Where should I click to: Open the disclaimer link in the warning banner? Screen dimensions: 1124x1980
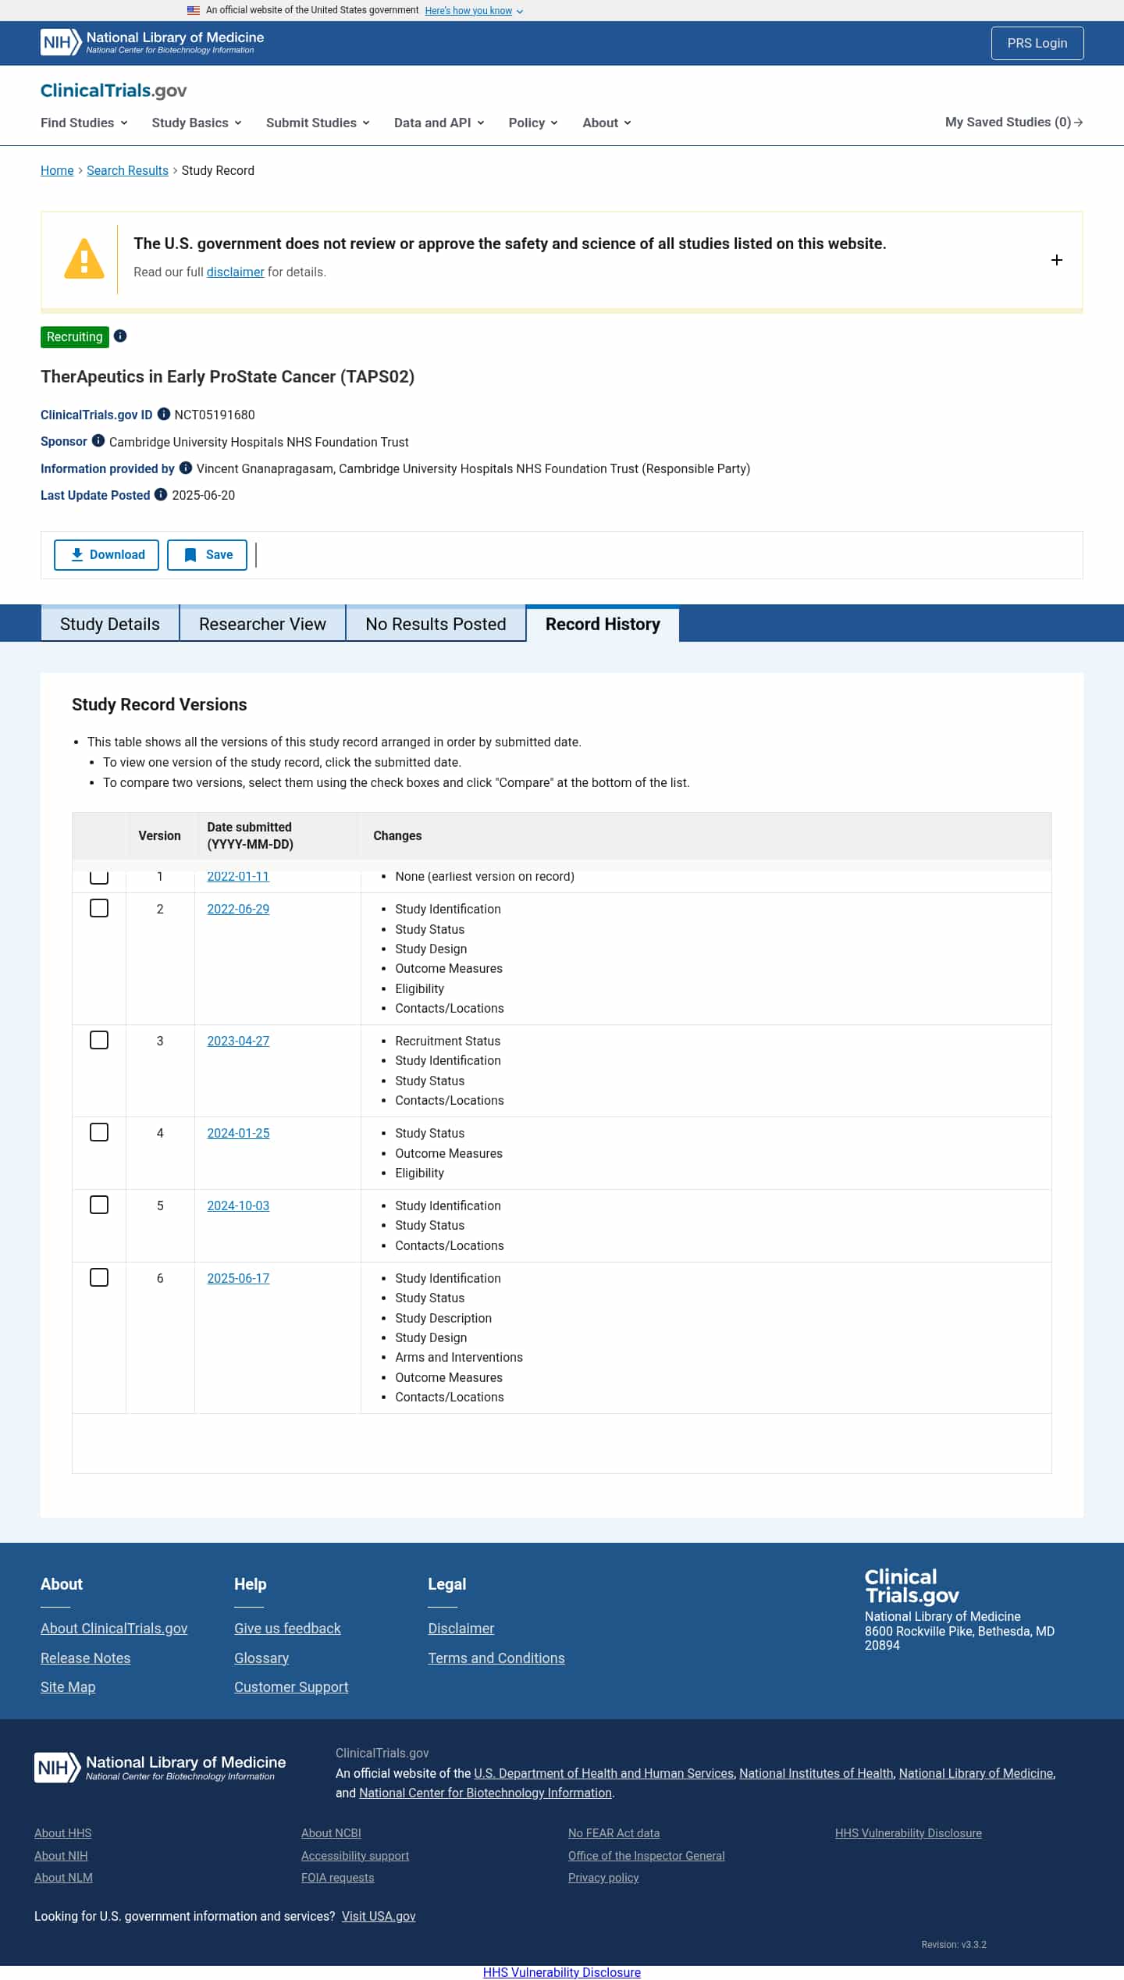coord(236,272)
